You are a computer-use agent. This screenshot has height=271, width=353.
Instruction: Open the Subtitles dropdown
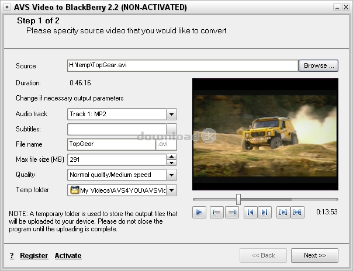172,129
